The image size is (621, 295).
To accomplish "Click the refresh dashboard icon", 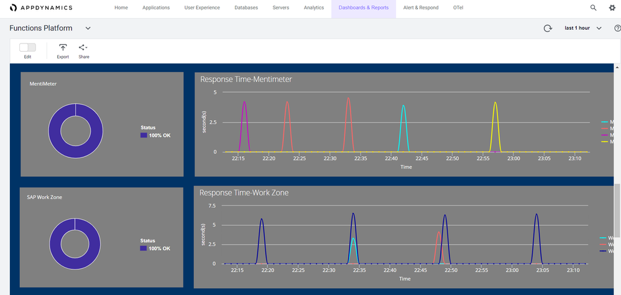I will tap(548, 28).
